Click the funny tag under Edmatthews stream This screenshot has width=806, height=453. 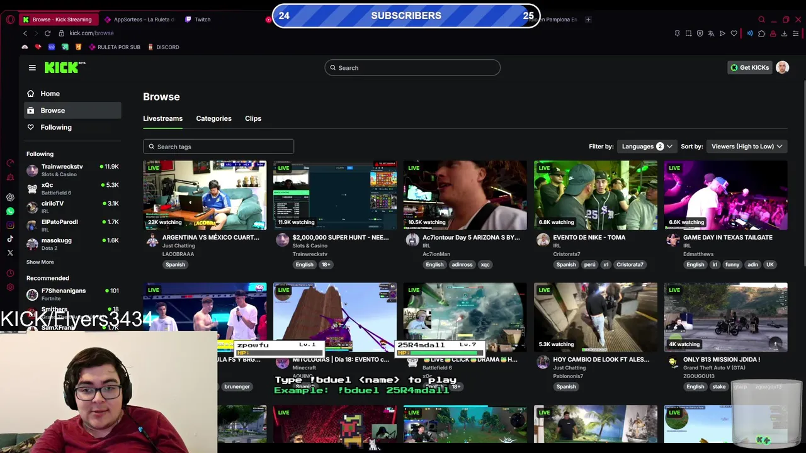point(732,264)
